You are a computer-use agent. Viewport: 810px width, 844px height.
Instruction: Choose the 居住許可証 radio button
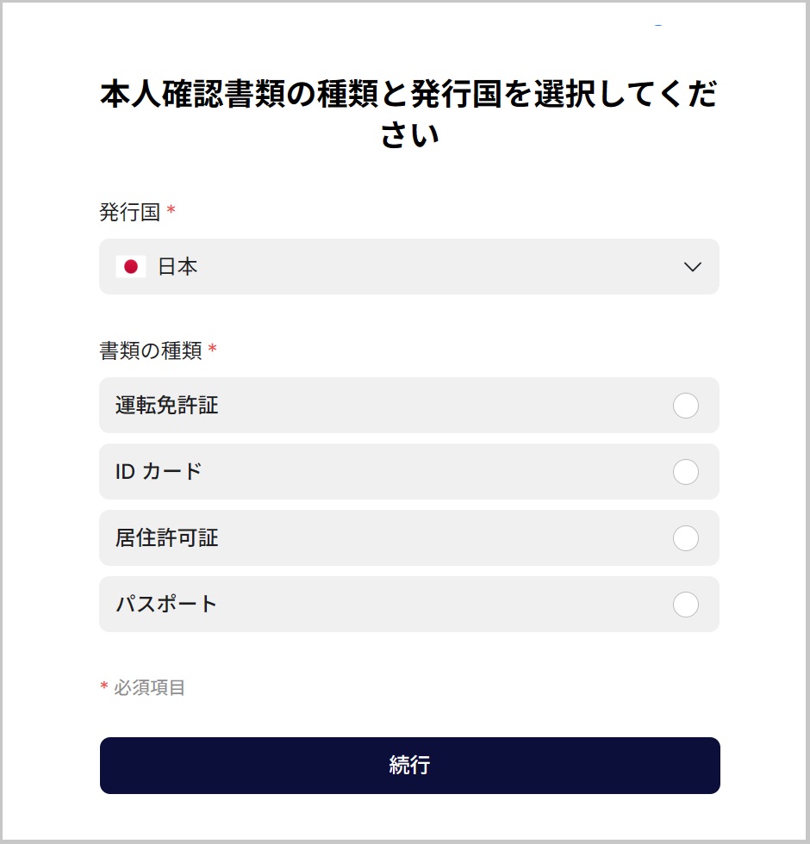[x=685, y=538]
